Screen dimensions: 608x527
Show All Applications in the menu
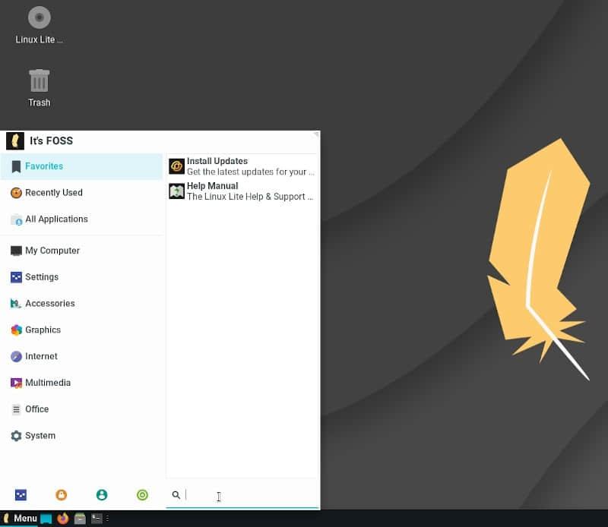[81, 219]
